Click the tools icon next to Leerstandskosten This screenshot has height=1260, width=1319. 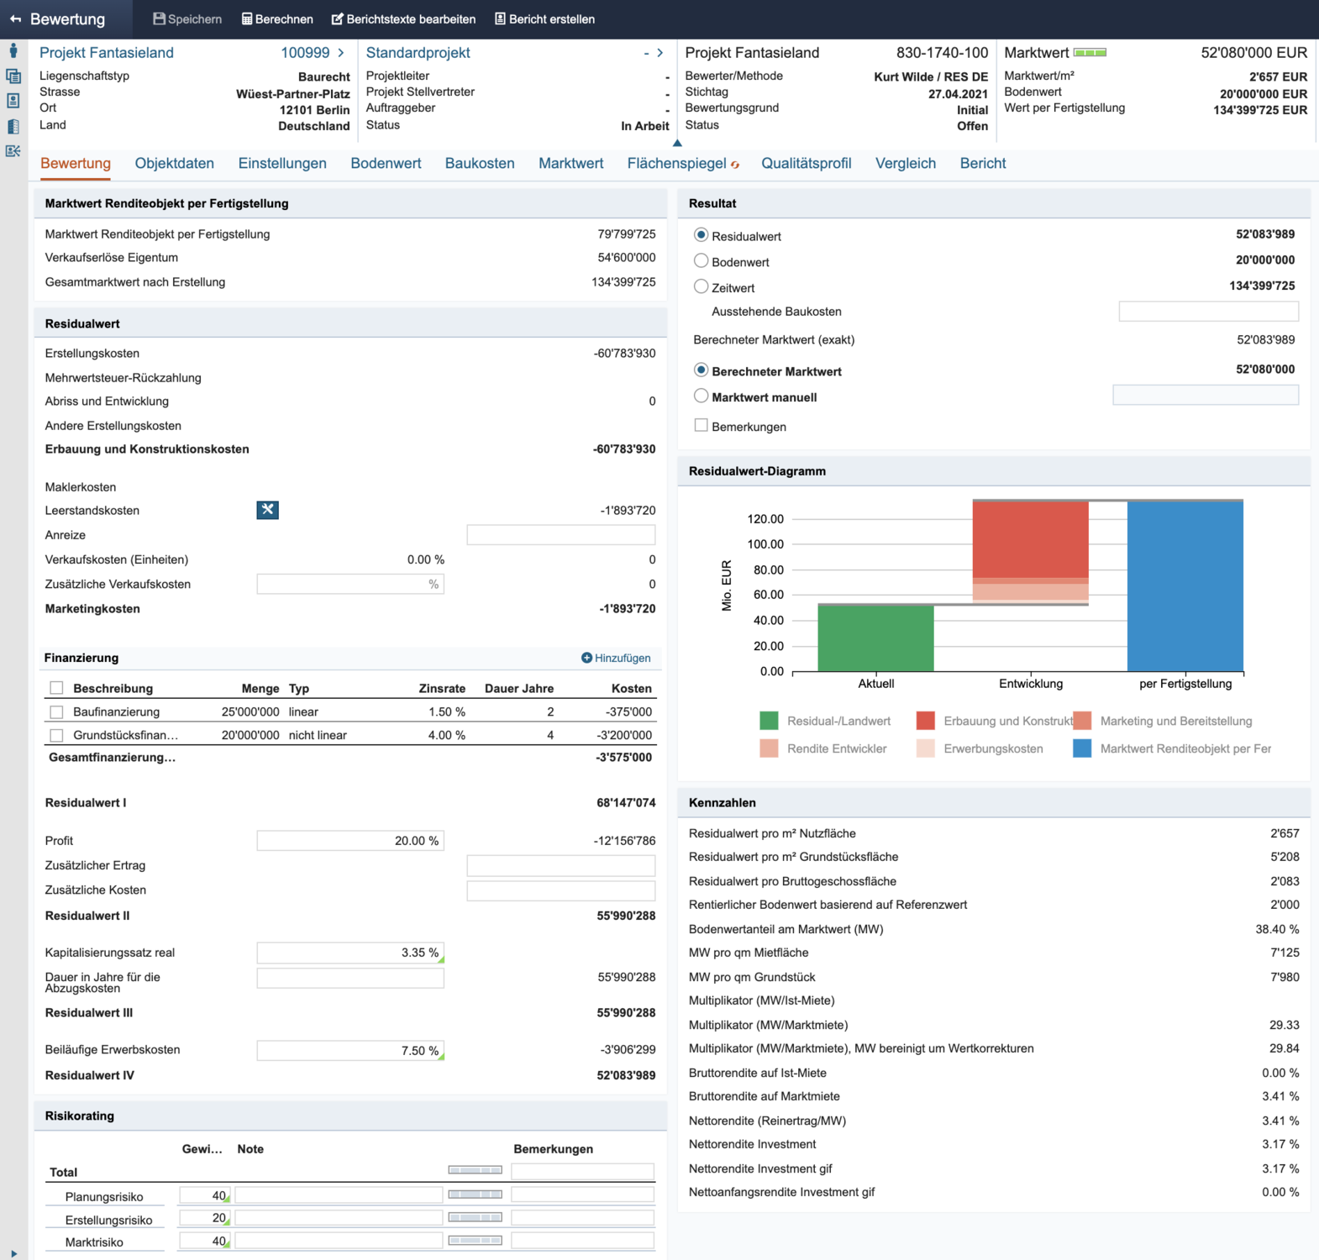point(267,509)
